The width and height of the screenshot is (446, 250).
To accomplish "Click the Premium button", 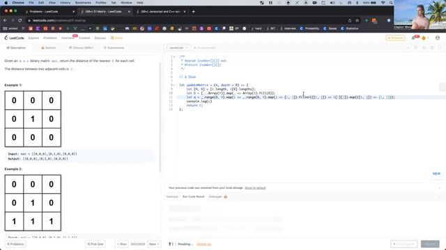I will (x=395, y=37).
